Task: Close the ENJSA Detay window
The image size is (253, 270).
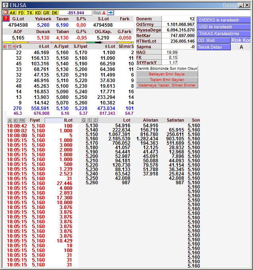Action: 247,5
